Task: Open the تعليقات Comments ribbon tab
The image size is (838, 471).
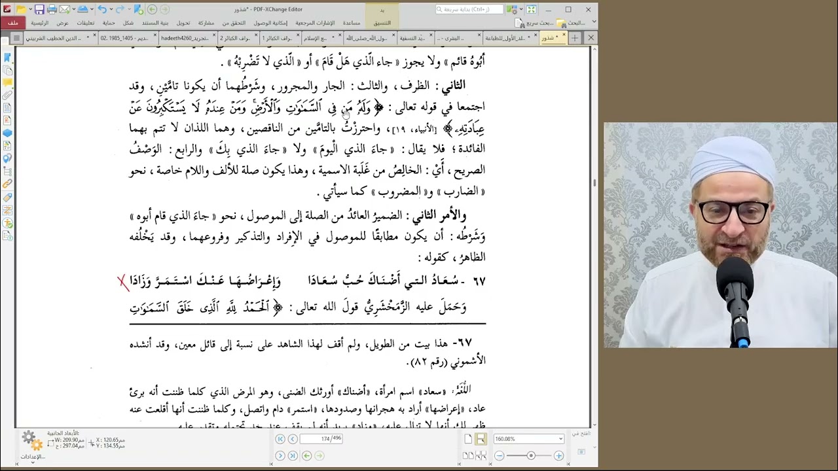Action: coord(86,23)
